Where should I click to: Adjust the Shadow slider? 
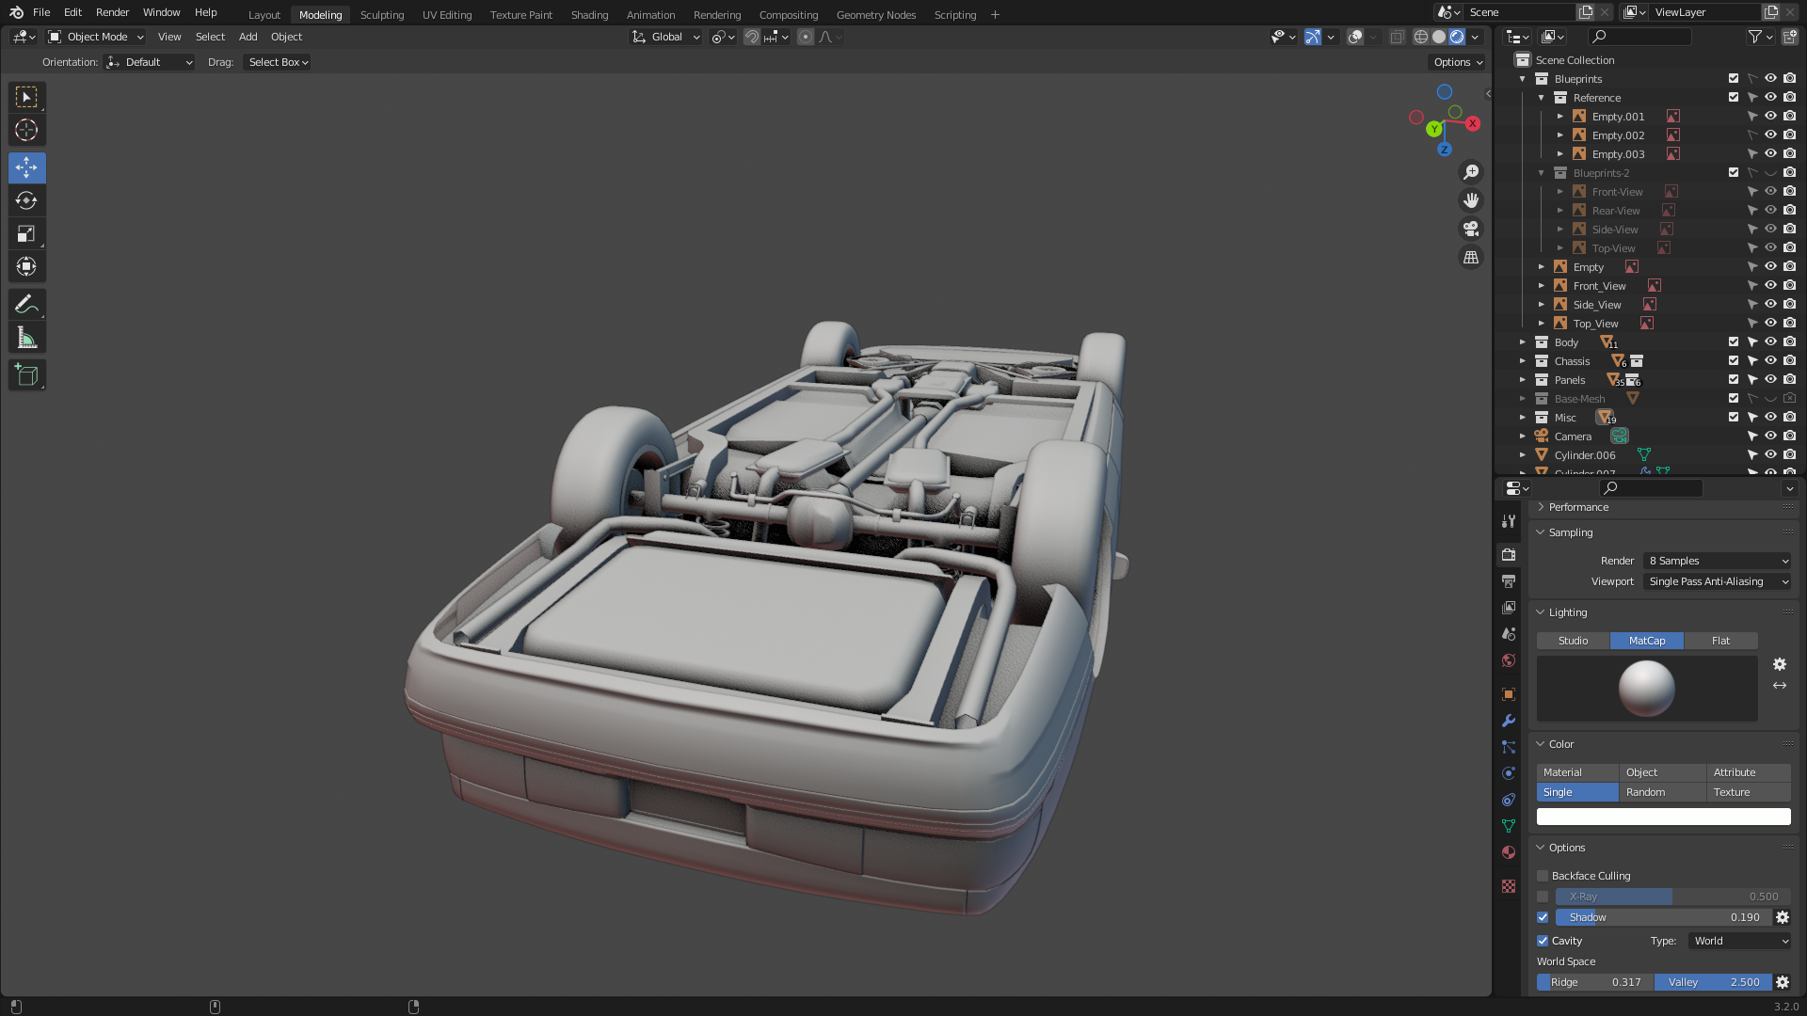click(1662, 917)
